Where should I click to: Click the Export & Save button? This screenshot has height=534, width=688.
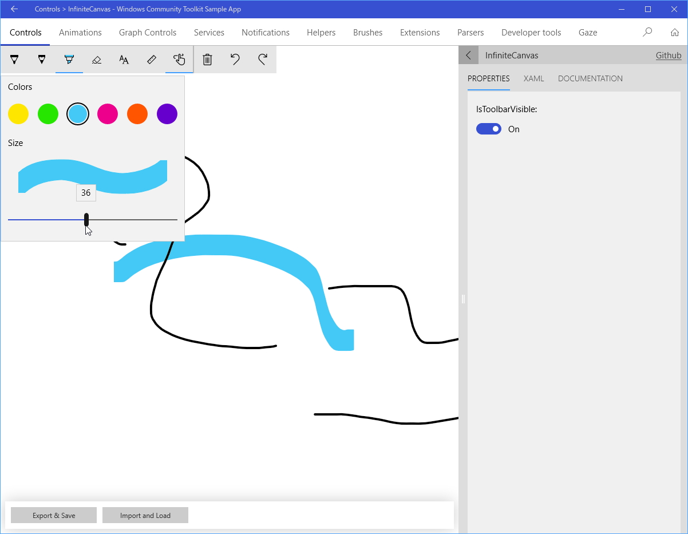(x=54, y=515)
